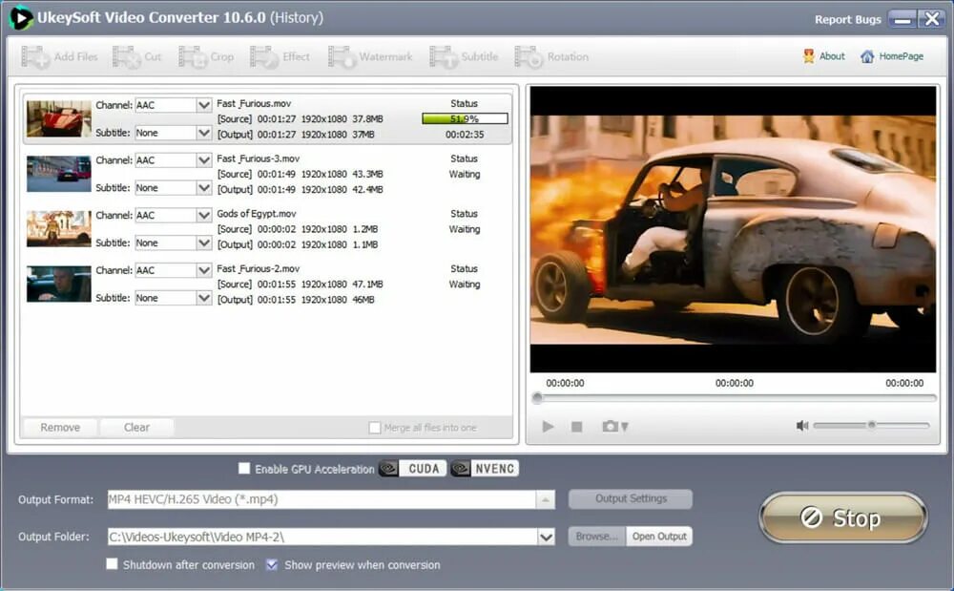Minimize the converter window
Screen dimensions: 954x591
click(x=902, y=19)
